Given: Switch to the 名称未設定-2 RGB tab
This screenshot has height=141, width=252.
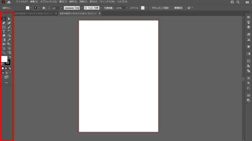Looking at the screenshot, I should click(34, 13).
